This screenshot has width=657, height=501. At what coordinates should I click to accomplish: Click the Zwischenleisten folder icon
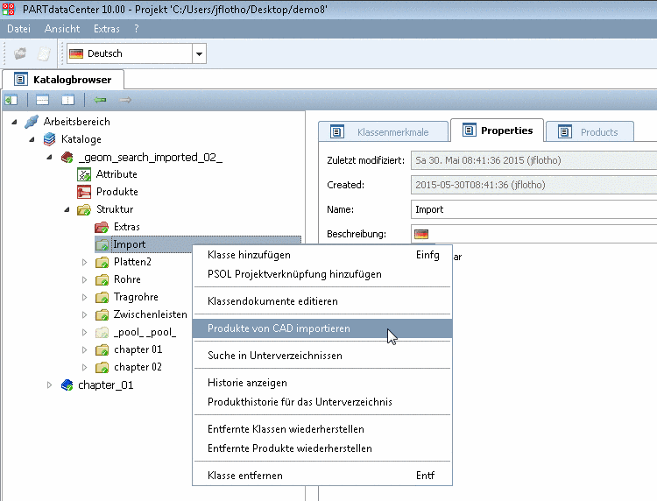102,315
